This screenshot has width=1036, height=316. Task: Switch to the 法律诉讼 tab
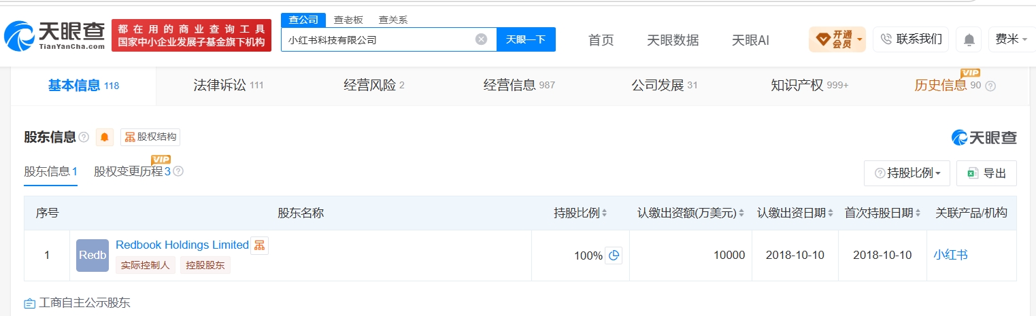click(x=228, y=86)
